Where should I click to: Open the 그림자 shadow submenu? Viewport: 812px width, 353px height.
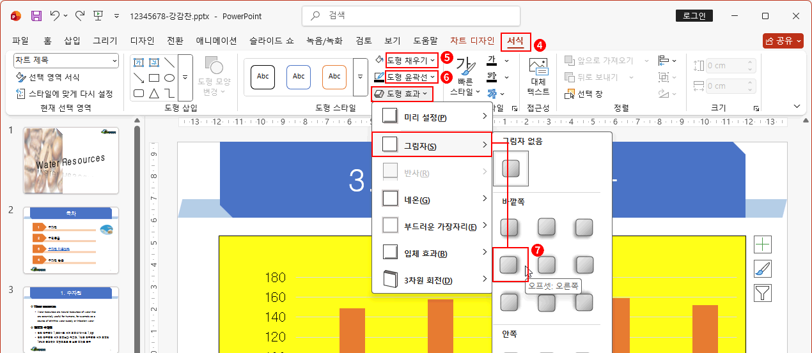coord(432,145)
